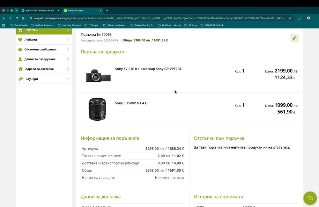Open the Sony ZV-E10 II product link

click(x=148, y=69)
